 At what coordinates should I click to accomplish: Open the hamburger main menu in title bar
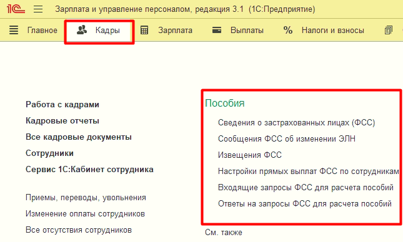(38, 9)
